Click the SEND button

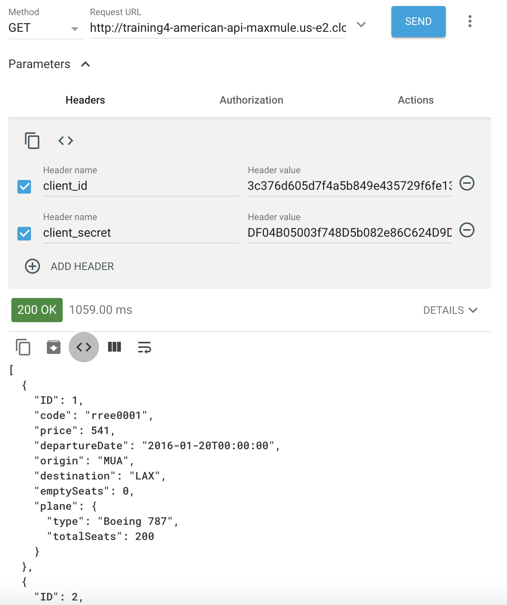419,22
